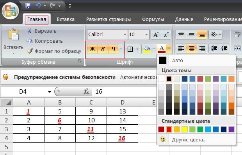Toggle bold Ж formatting
Viewport: 242px width, 155px height.
coord(93,49)
